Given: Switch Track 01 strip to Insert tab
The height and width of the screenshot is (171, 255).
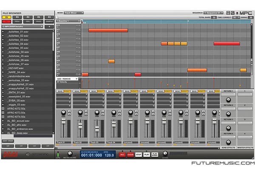Looking at the screenshot, I should [67, 91].
